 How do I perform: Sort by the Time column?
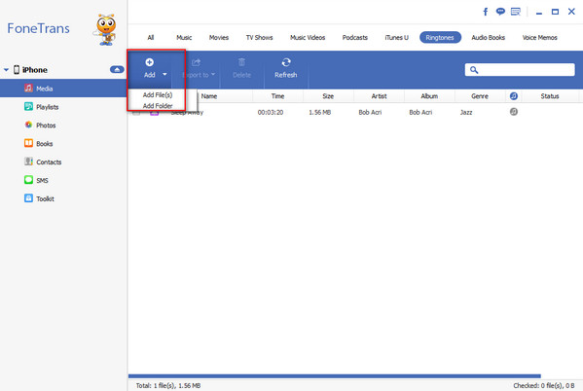tap(277, 96)
